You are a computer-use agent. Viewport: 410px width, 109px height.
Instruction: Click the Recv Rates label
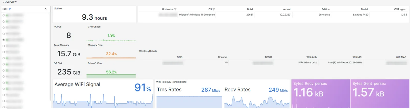pyautogui.click(x=238, y=90)
